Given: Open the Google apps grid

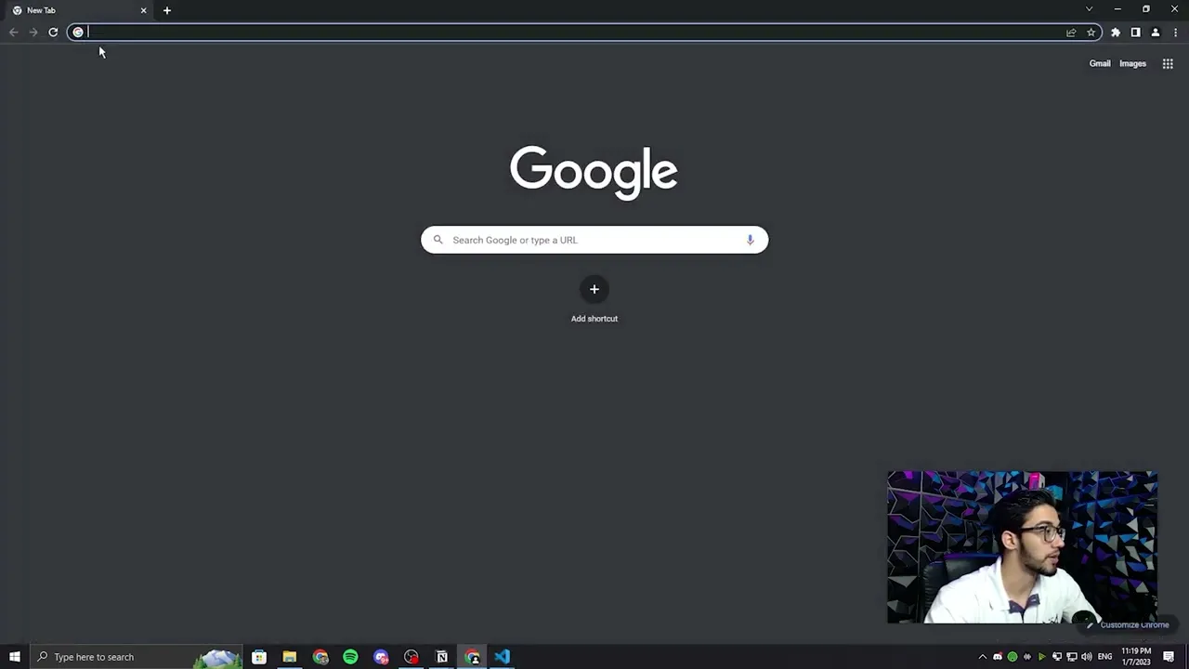Looking at the screenshot, I should (x=1168, y=63).
